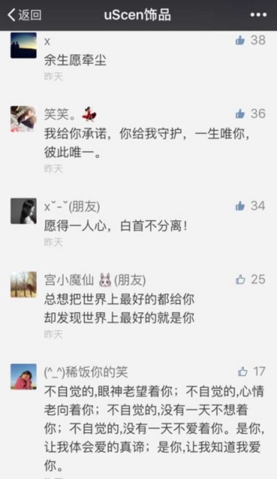Select the username 宫小魔仙
The image size is (277, 479).
tap(69, 280)
